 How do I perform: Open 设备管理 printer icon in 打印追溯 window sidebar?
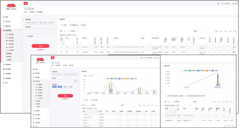[4, 65]
